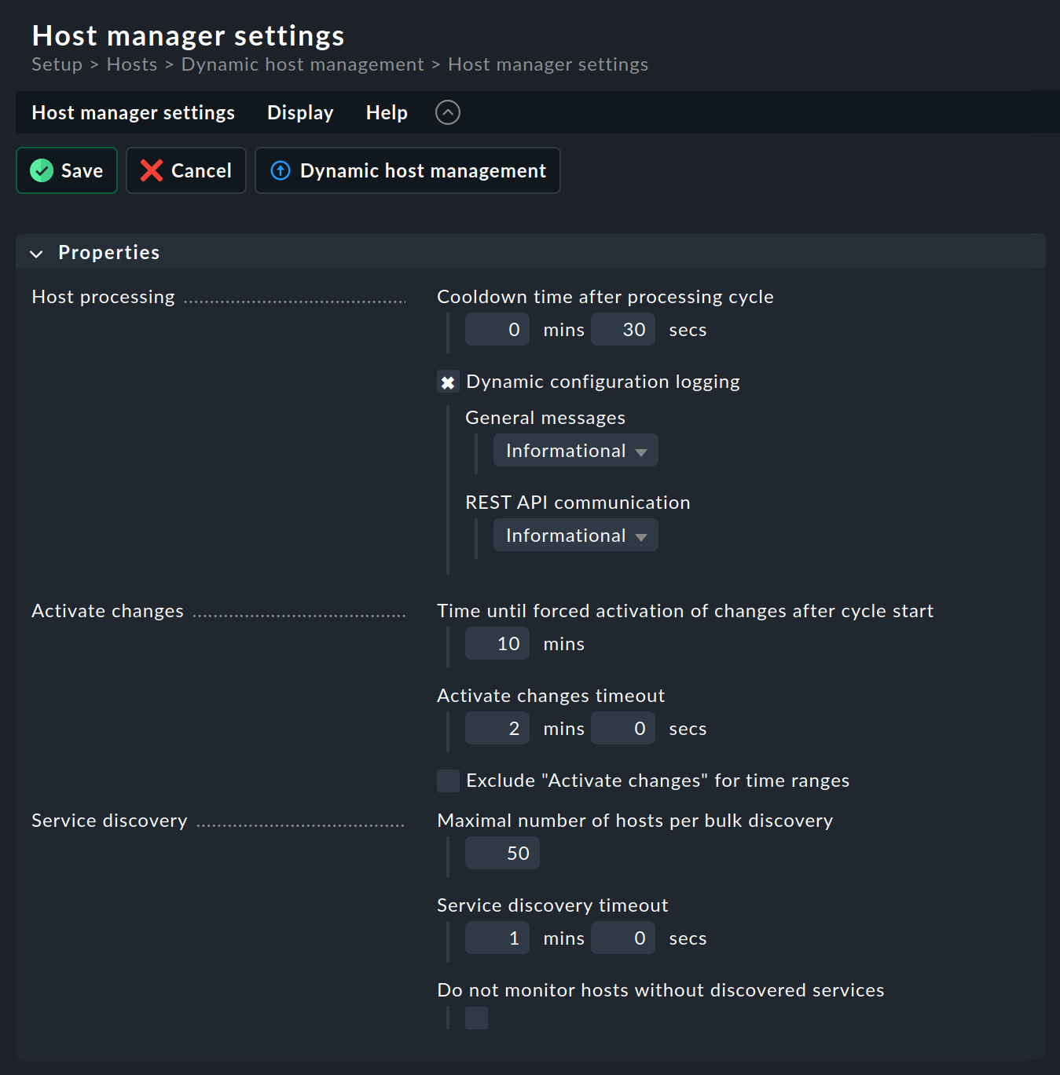Screen dimensions: 1060x1075
Task: Open the Display menu
Action: click(x=300, y=112)
